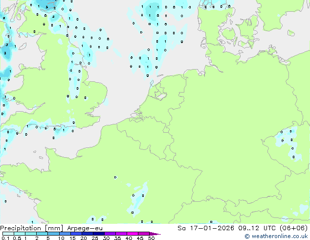Viewport: 310px width, 240px height.
Task: Click the 40–45 mm magenta legend swatch
Action: (133, 234)
